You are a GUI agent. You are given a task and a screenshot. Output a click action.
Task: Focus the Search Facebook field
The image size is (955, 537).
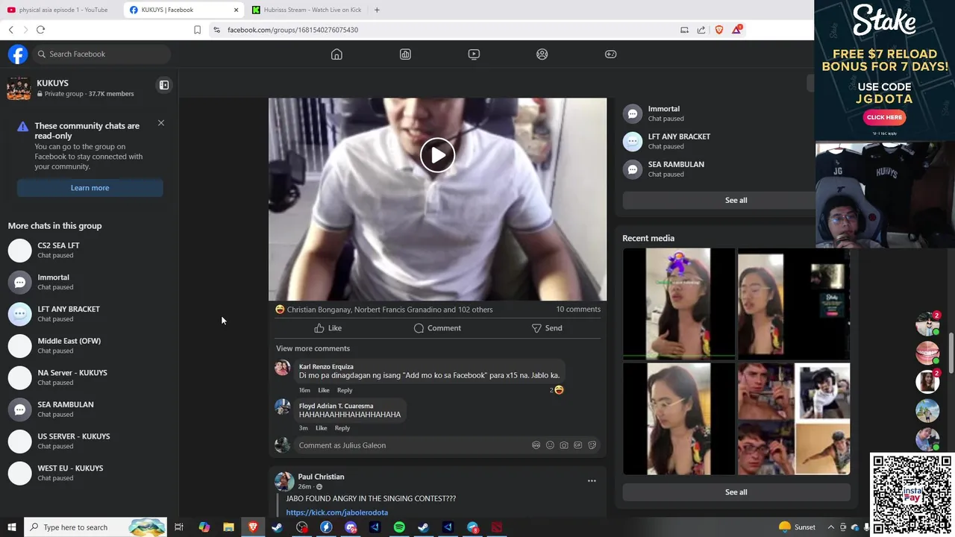tap(101, 54)
